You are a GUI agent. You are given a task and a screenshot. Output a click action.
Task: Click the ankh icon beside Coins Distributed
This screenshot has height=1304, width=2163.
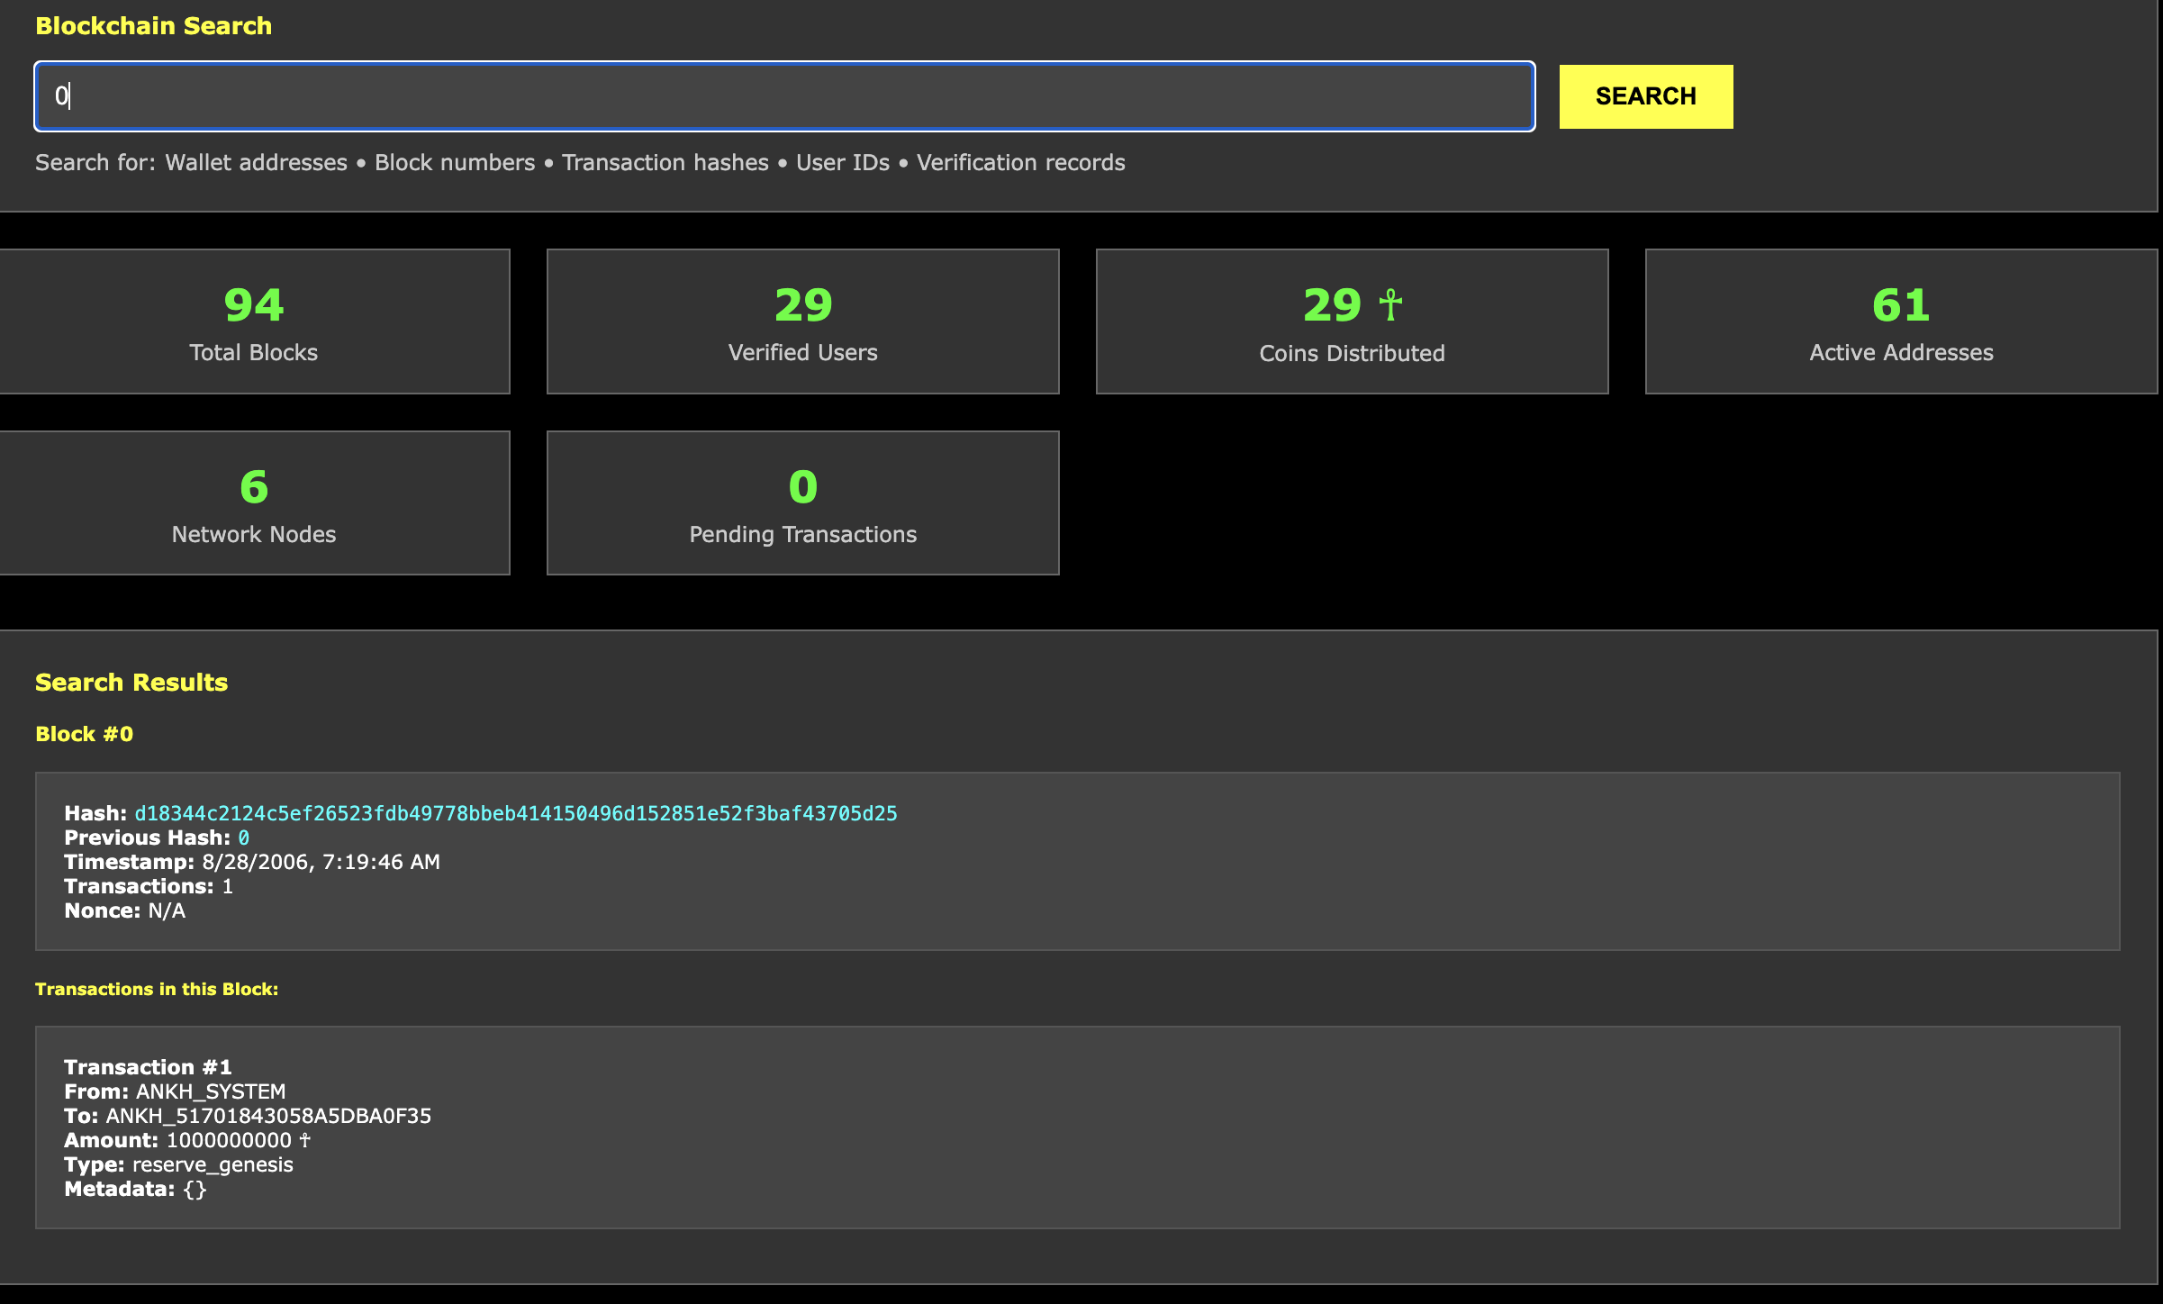[x=1390, y=304]
